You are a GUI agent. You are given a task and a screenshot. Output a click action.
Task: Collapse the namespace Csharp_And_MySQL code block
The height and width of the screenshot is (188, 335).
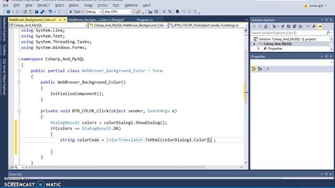click(x=19, y=59)
